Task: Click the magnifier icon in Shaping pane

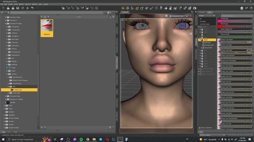Action: point(219,16)
